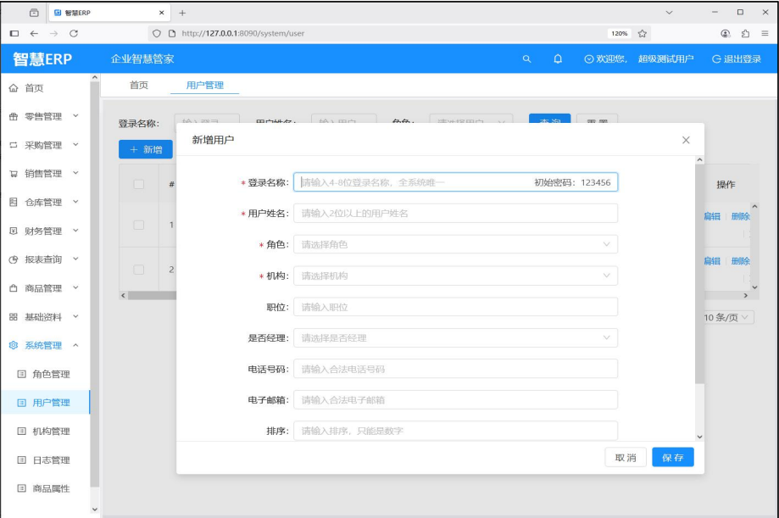Open the 机构 organization dropdown

click(455, 276)
